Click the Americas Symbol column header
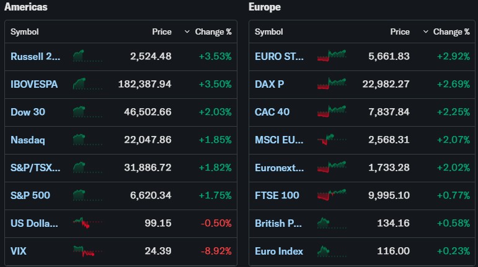This screenshot has height=267, width=478. click(x=25, y=32)
